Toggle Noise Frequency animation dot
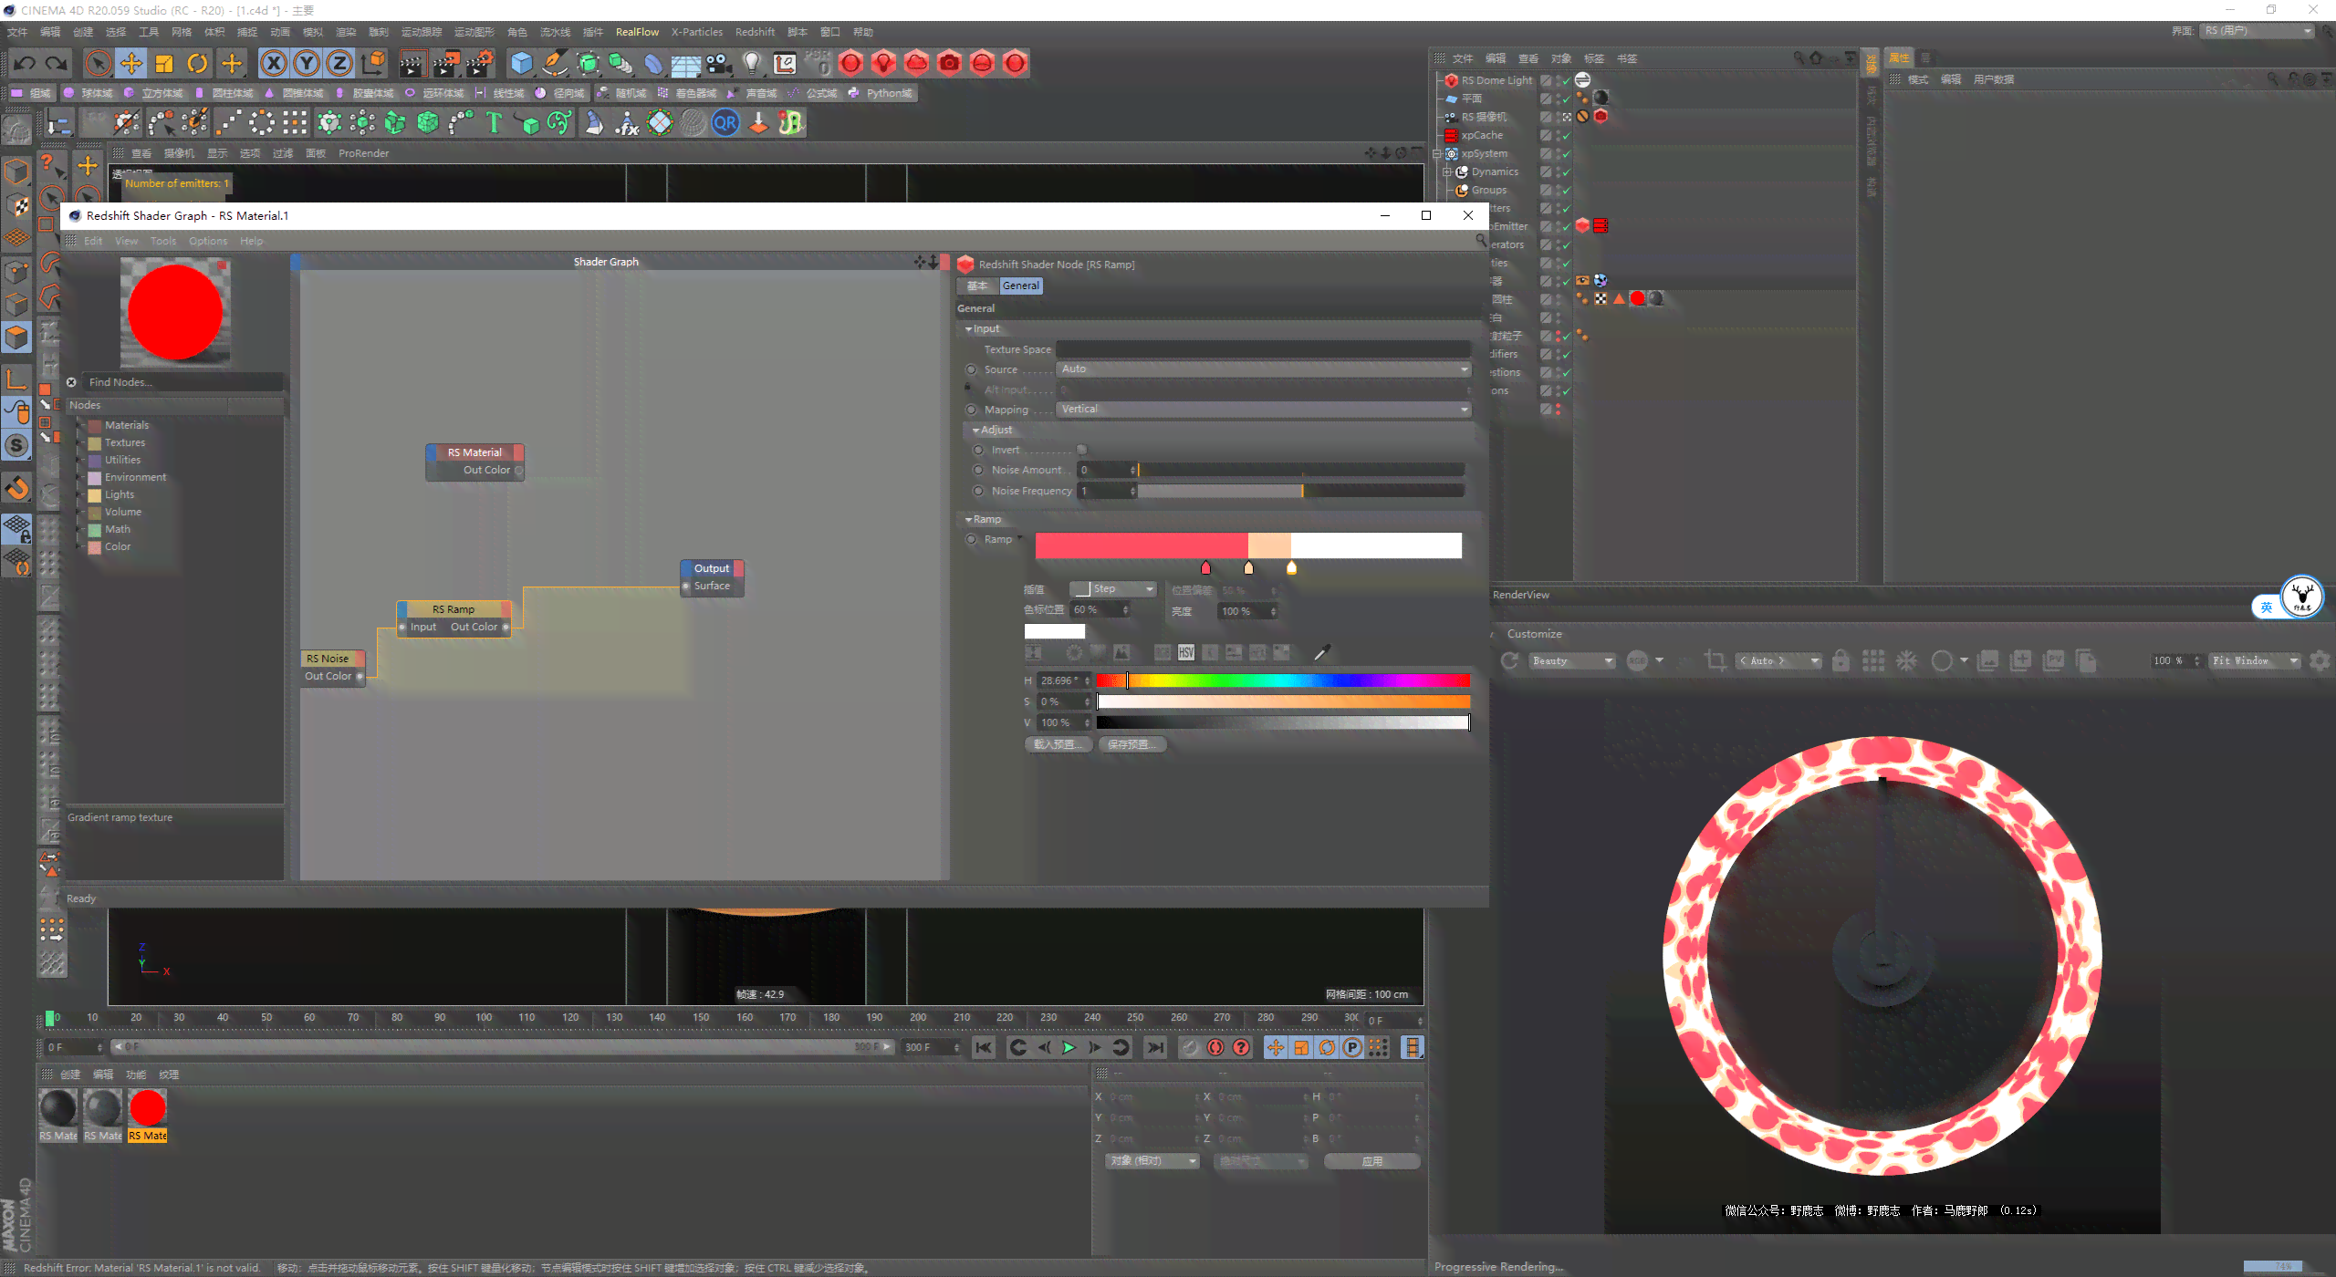 pyautogui.click(x=978, y=491)
